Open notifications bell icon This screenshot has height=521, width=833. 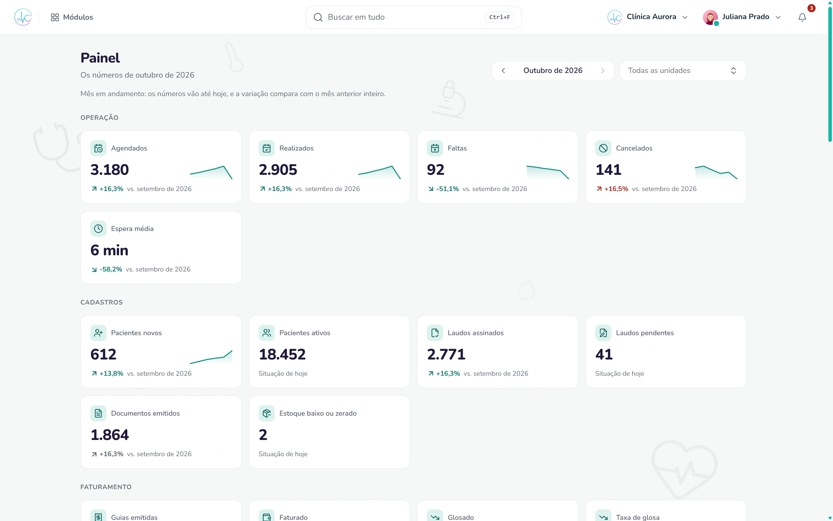(802, 17)
